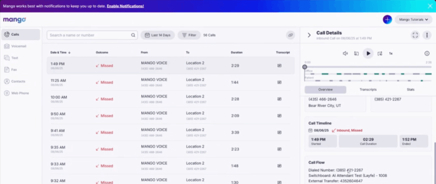Rewind the recording 10 seconds

tap(356, 53)
